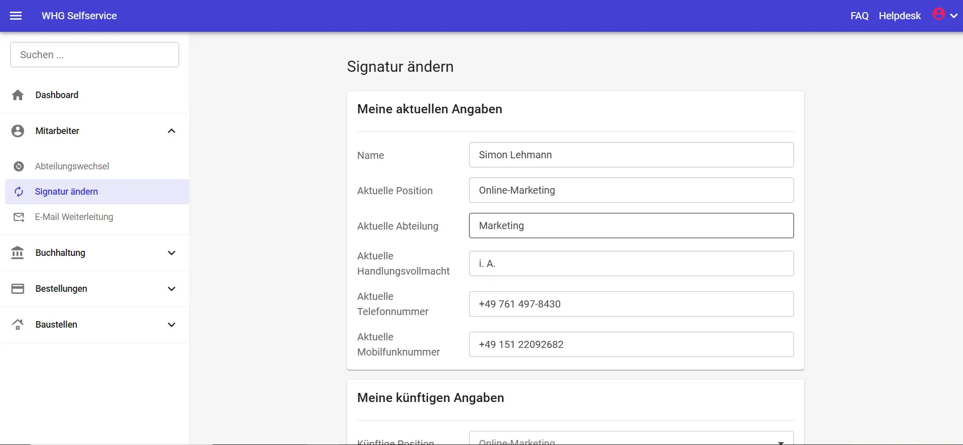Viewport: 963px width, 445px height.
Task: Click the Name field with Simon Lehmann
Action: pos(631,155)
